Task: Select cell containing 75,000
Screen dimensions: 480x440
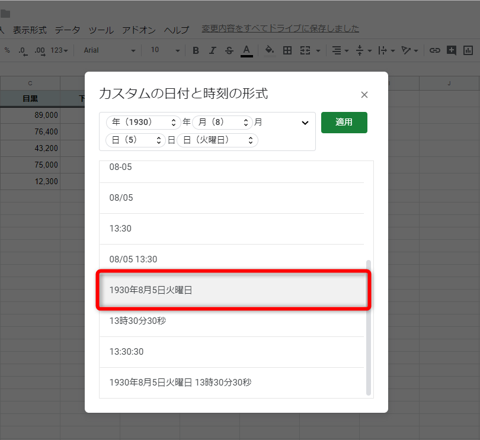Action: click(30, 165)
